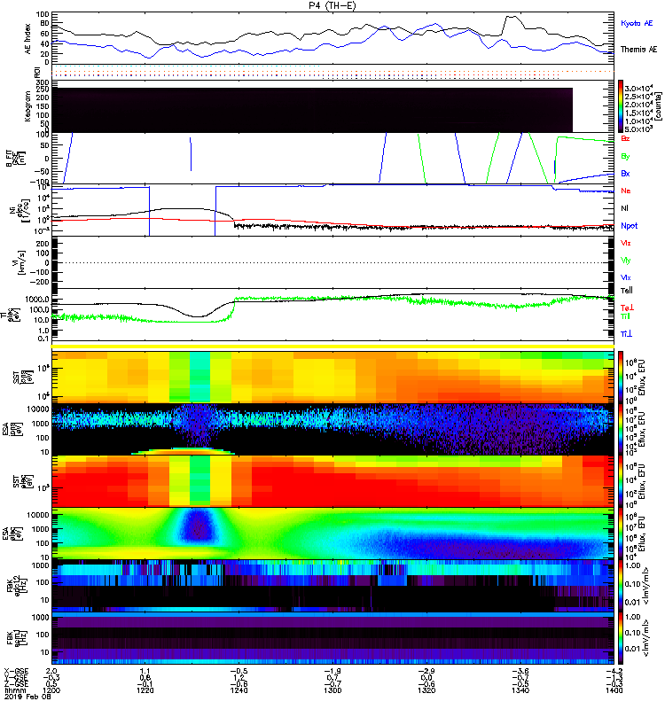This screenshot has width=665, height=709.
Task: Select the red Vi velocity legend entry
Action: (625, 243)
